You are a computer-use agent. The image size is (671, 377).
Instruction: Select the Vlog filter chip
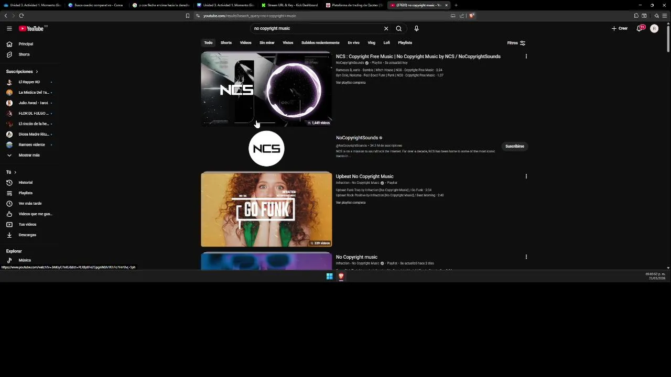371,42
